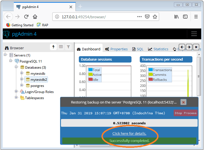Image resolution: width=204 pixels, height=150 pixels.
Task: Click the pgAdmin 4 title text
Action: [24, 34]
